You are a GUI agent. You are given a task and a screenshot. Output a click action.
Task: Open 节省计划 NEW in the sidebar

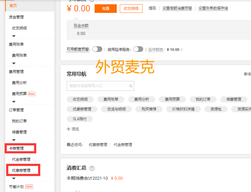16,186
